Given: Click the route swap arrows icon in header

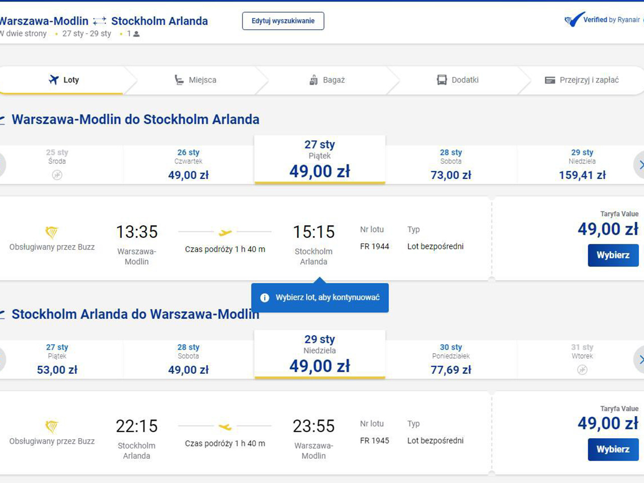Looking at the screenshot, I should [x=100, y=21].
